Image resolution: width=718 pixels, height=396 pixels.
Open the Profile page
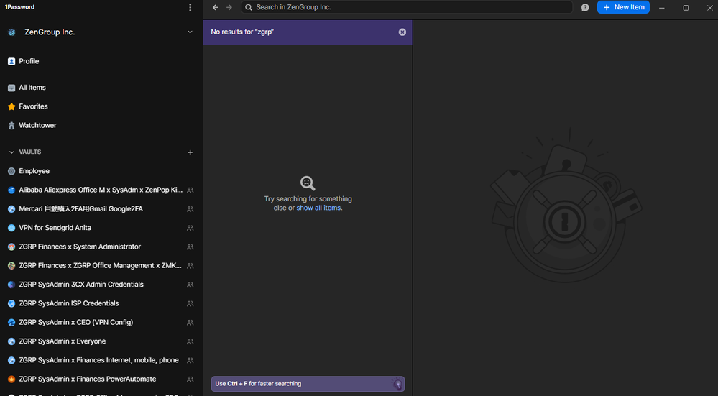[29, 61]
